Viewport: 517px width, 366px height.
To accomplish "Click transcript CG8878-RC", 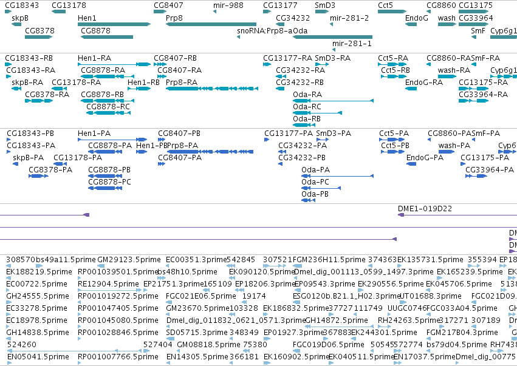I will pyautogui.click(x=108, y=107).
